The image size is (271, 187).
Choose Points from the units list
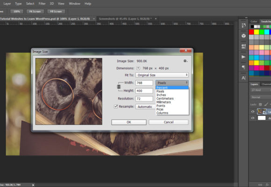click(172, 106)
